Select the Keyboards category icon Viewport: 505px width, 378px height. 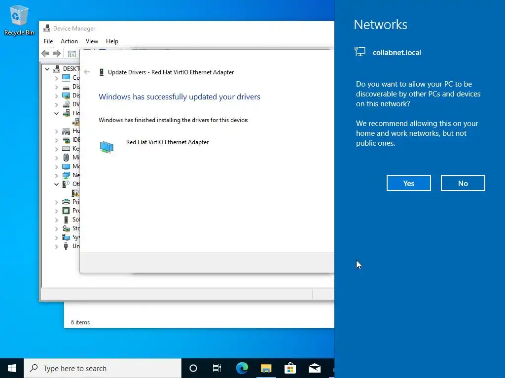coord(66,149)
